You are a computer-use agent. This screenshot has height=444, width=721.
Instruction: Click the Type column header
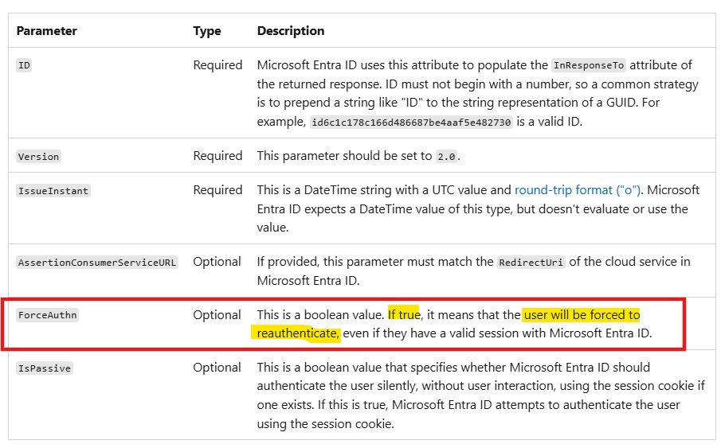tap(207, 31)
